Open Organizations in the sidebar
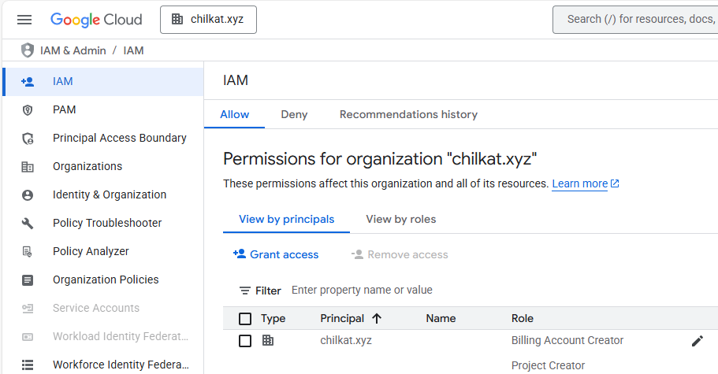Viewport: 718px width, 374px height. 103,166
